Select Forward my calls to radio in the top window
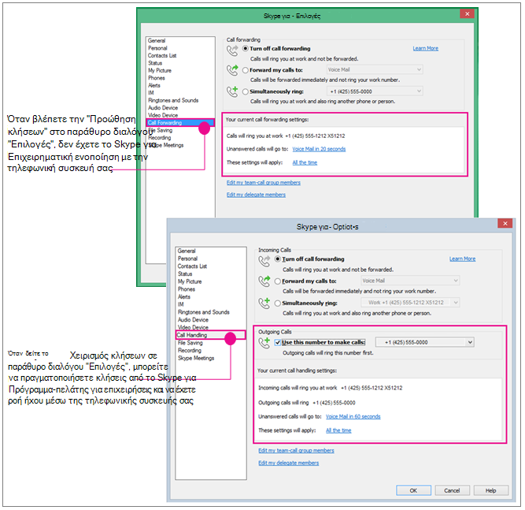Screen dimensions: 525x510 [x=246, y=70]
